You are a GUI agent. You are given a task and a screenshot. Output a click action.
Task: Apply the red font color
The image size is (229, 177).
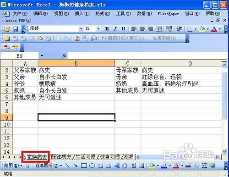(x=214, y=29)
